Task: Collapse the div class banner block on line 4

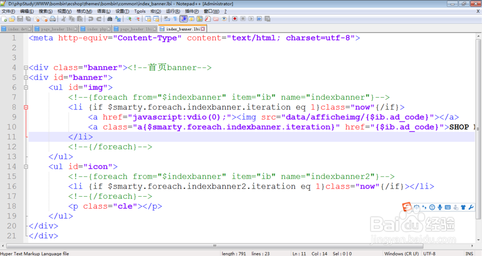Action: pyautogui.click(x=26, y=67)
